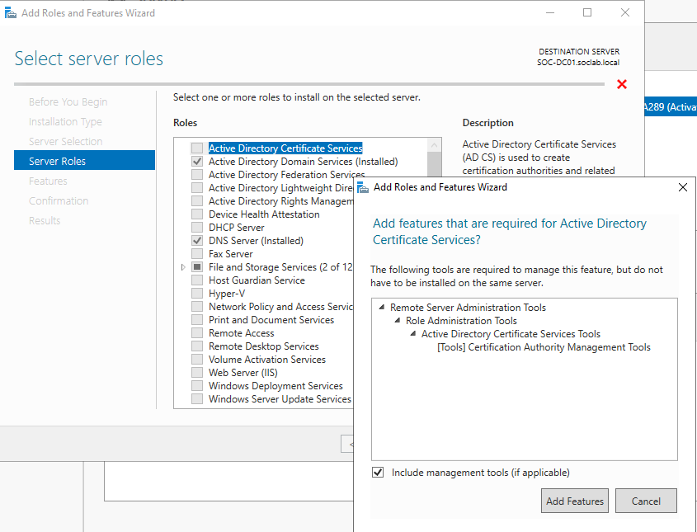Image resolution: width=697 pixels, height=532 pixels.
Task: Select the Fax Server role name
Action: [231, 254]
